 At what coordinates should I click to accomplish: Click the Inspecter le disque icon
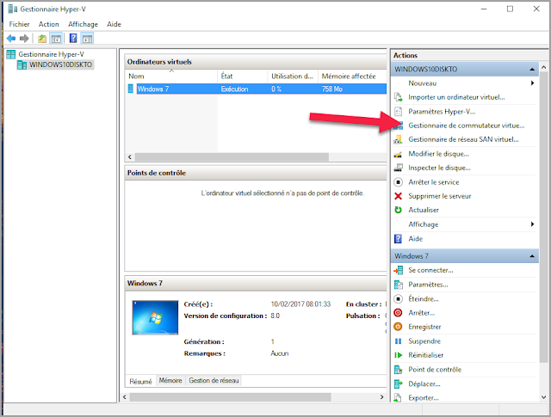[x=398, y=168]
